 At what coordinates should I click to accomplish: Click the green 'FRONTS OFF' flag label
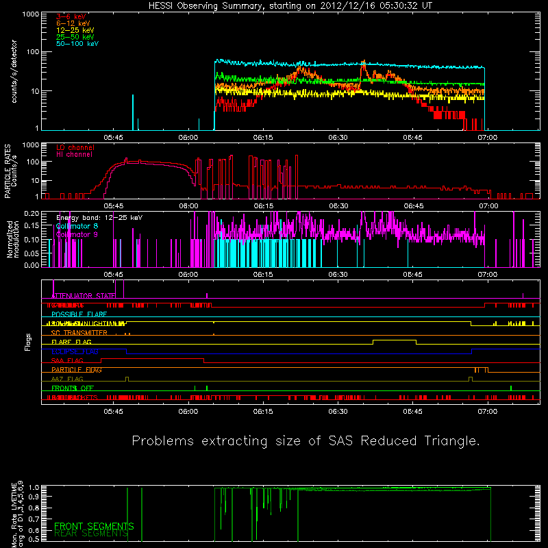tap(73, 388)
